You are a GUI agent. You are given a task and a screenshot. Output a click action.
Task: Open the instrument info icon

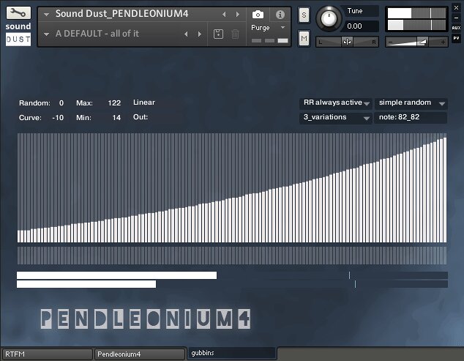pyautogui.click(x=280, y=15)
